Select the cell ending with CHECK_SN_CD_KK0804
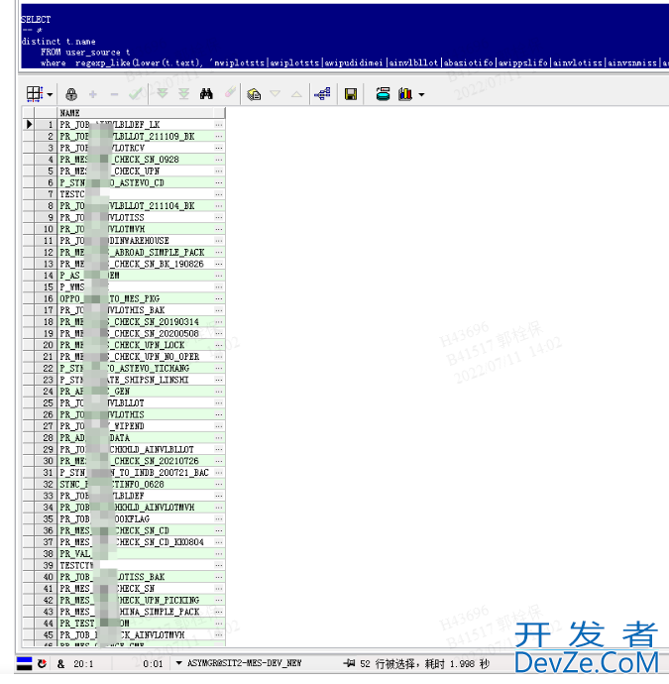Image resolution: width=669 pixels, height=684 pixels. click(136, 542)
